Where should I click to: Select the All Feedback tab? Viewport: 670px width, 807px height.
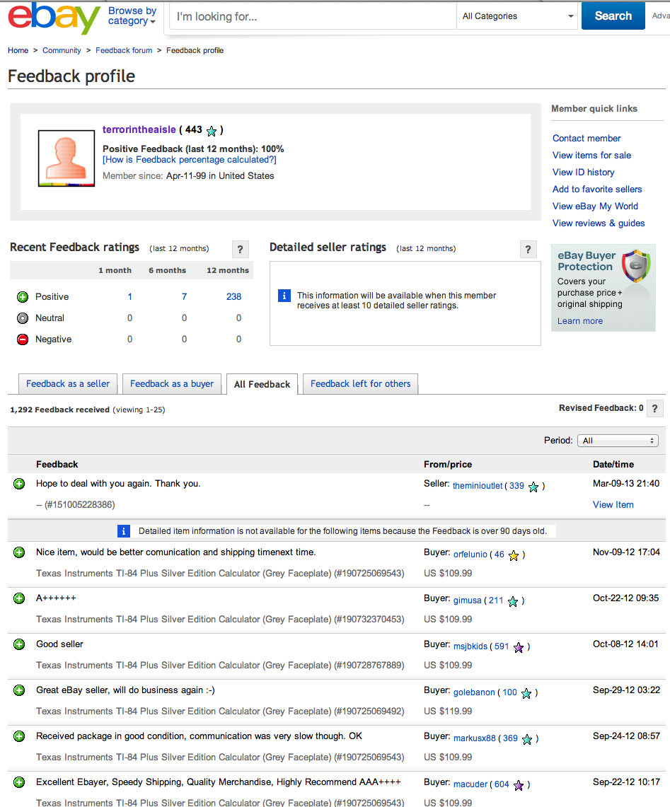pyautogui.click(x=262, y=385)
